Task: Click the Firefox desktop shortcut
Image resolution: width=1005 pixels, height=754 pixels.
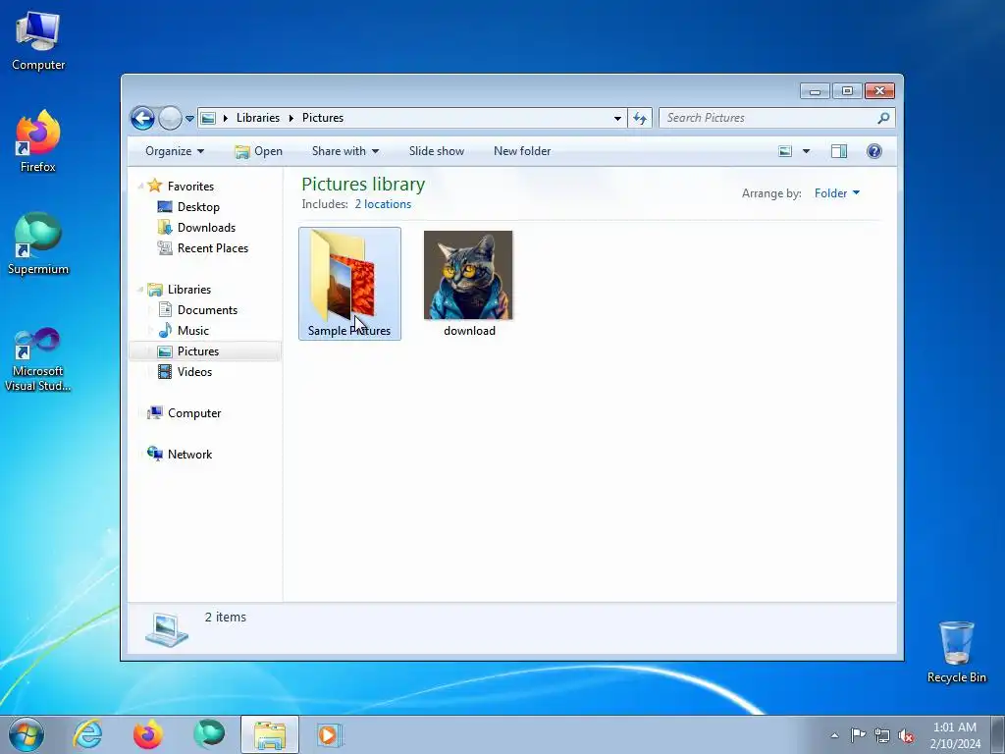Action: [38, 141]
